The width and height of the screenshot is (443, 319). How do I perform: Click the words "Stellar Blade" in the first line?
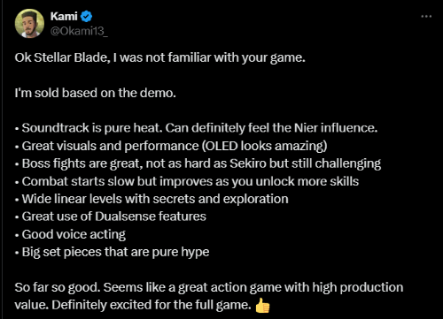pyautogui.click(x=71, y=57)
